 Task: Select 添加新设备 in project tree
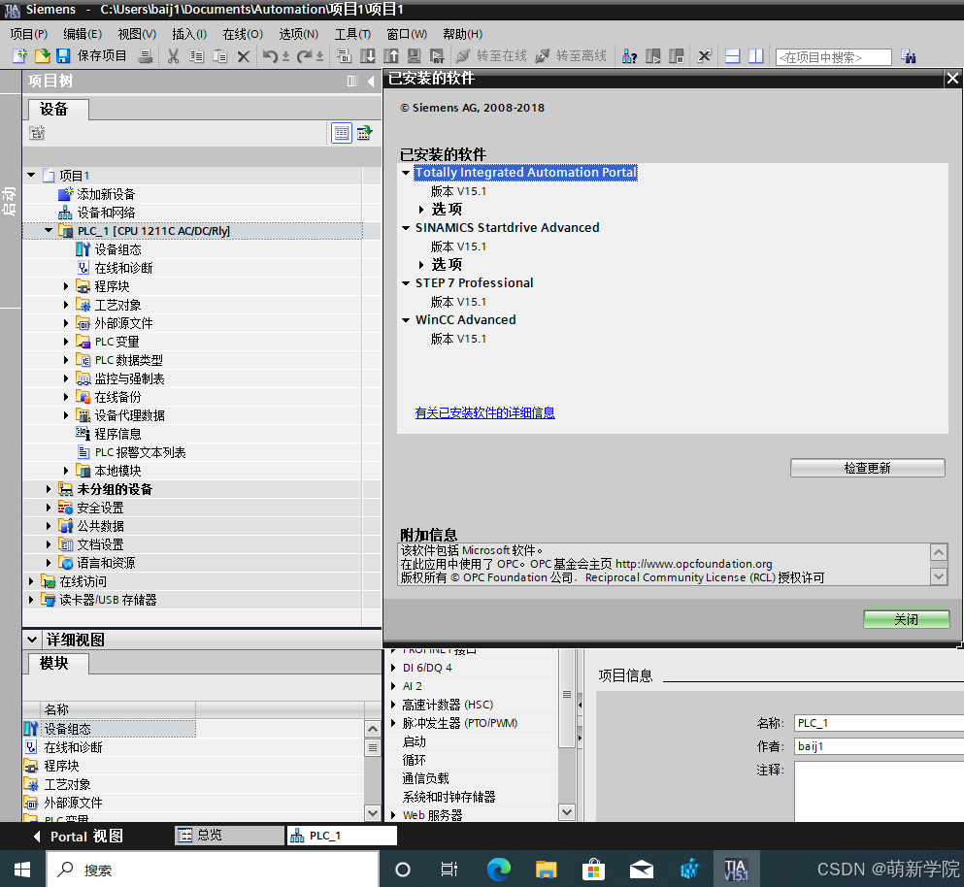pos(106,194)
